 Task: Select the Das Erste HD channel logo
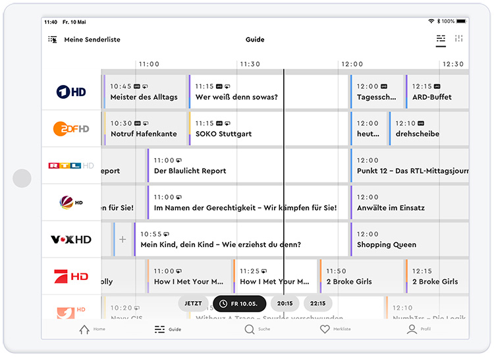click(x=71, y=92)
